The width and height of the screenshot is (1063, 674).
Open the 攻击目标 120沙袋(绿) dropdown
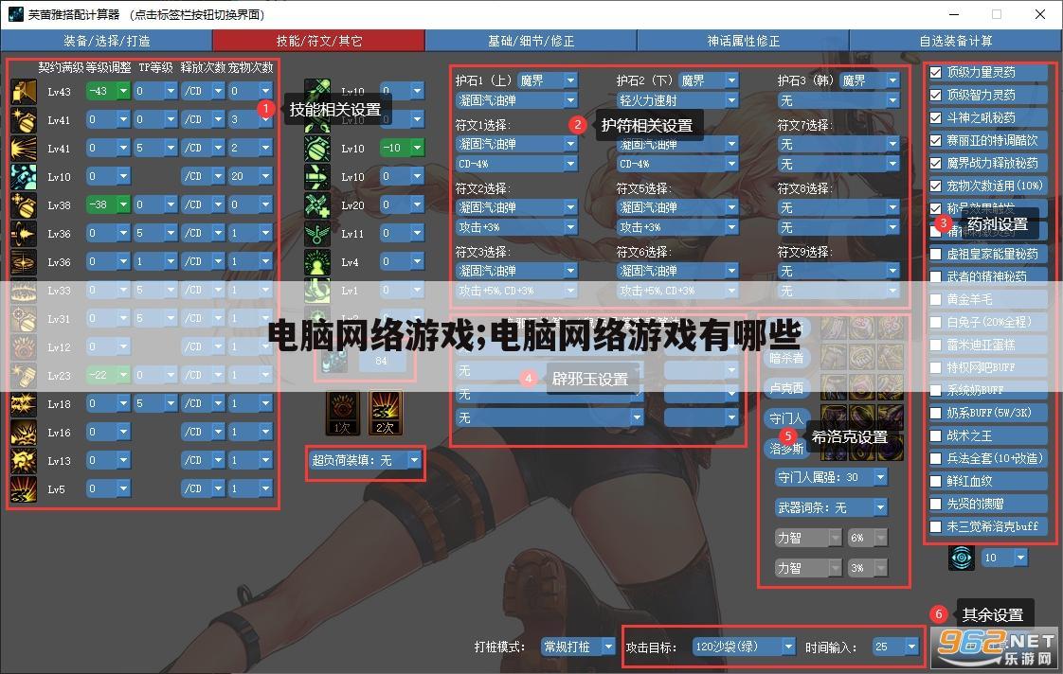pos(743,647)
